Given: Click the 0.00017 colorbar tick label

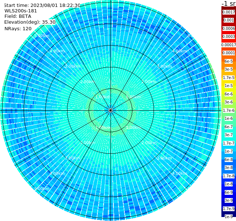Looking at the screenshot, I should (229, 45).
